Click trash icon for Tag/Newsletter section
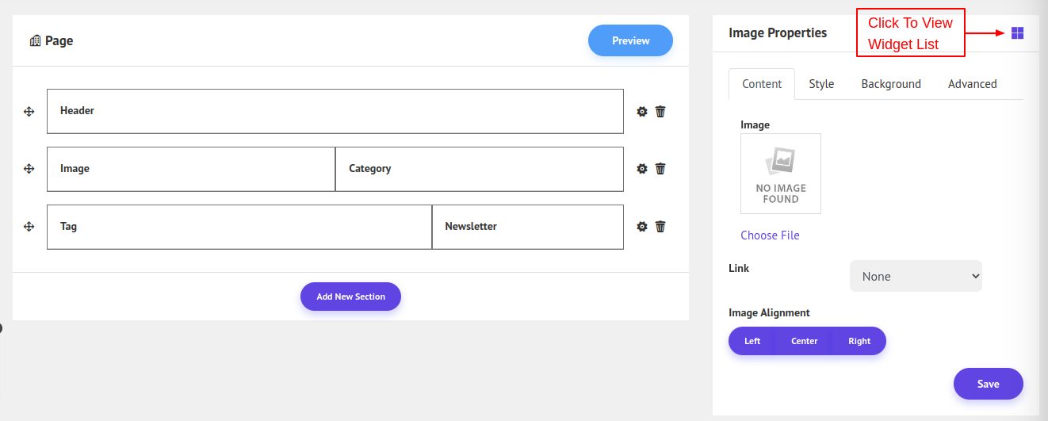The image size is (1048, 421). coord(660,227)
